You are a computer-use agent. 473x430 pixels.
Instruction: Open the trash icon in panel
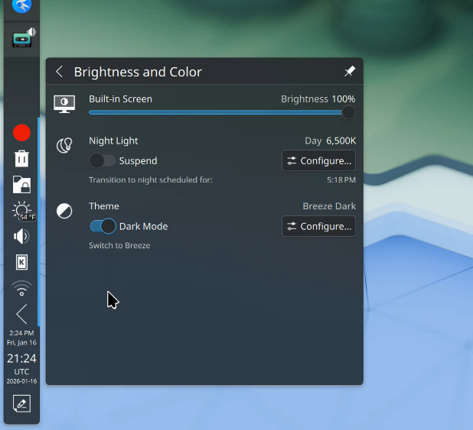(21, 159)
